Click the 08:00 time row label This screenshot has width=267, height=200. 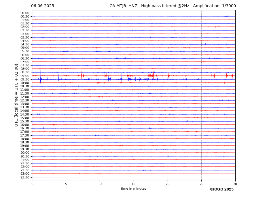[25, 69]
